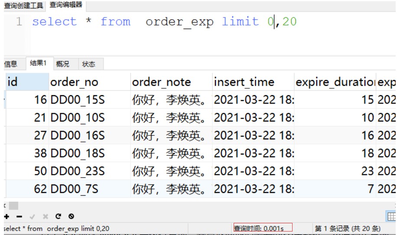The image size is (397, 235).
Task: Select the id cell with value 21
Action: pos(27,118)
